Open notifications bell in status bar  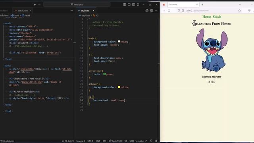[156, 141]
